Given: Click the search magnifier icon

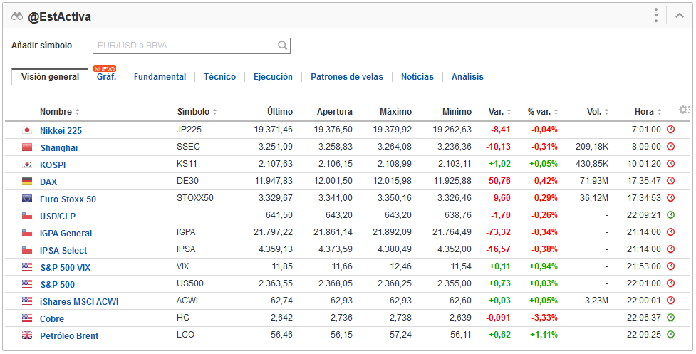Looking at the screenshot, I should click(282, 46).
